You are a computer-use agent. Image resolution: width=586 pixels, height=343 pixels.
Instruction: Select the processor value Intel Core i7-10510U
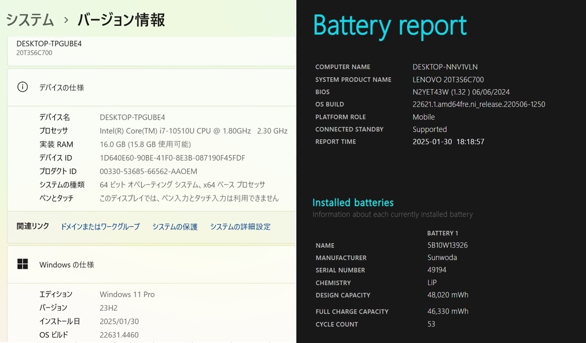pos(194,131)
